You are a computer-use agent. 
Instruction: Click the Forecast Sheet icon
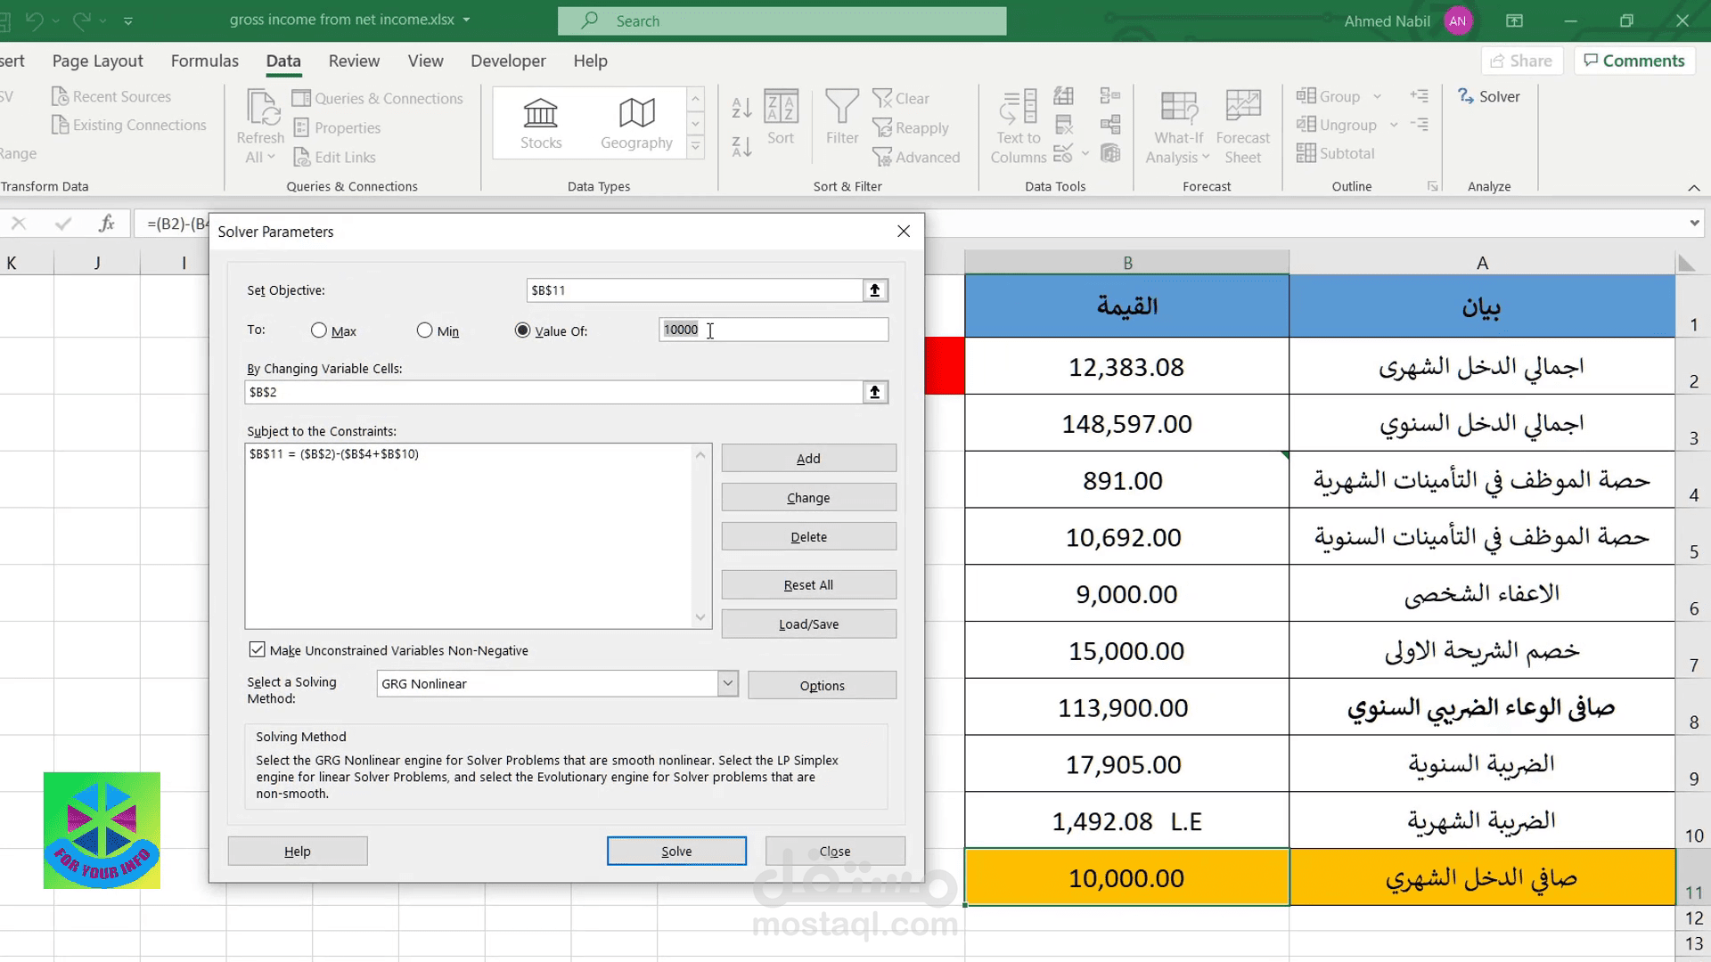[1242, 108]
